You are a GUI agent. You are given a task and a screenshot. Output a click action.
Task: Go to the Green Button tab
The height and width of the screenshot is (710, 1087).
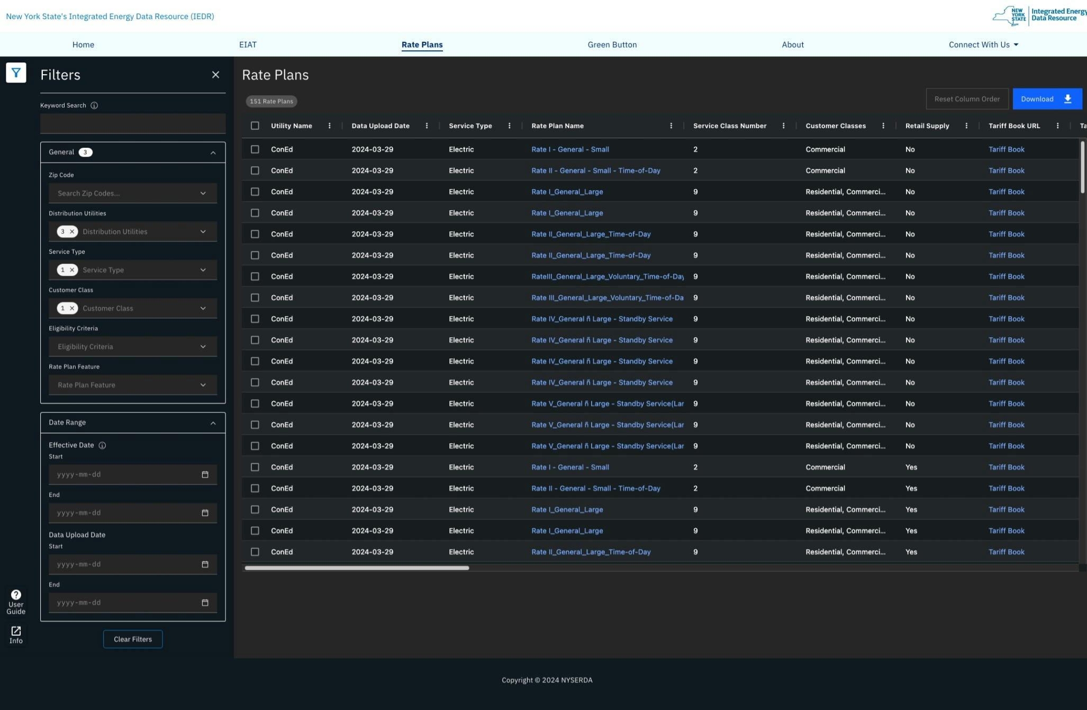point(612,44)
